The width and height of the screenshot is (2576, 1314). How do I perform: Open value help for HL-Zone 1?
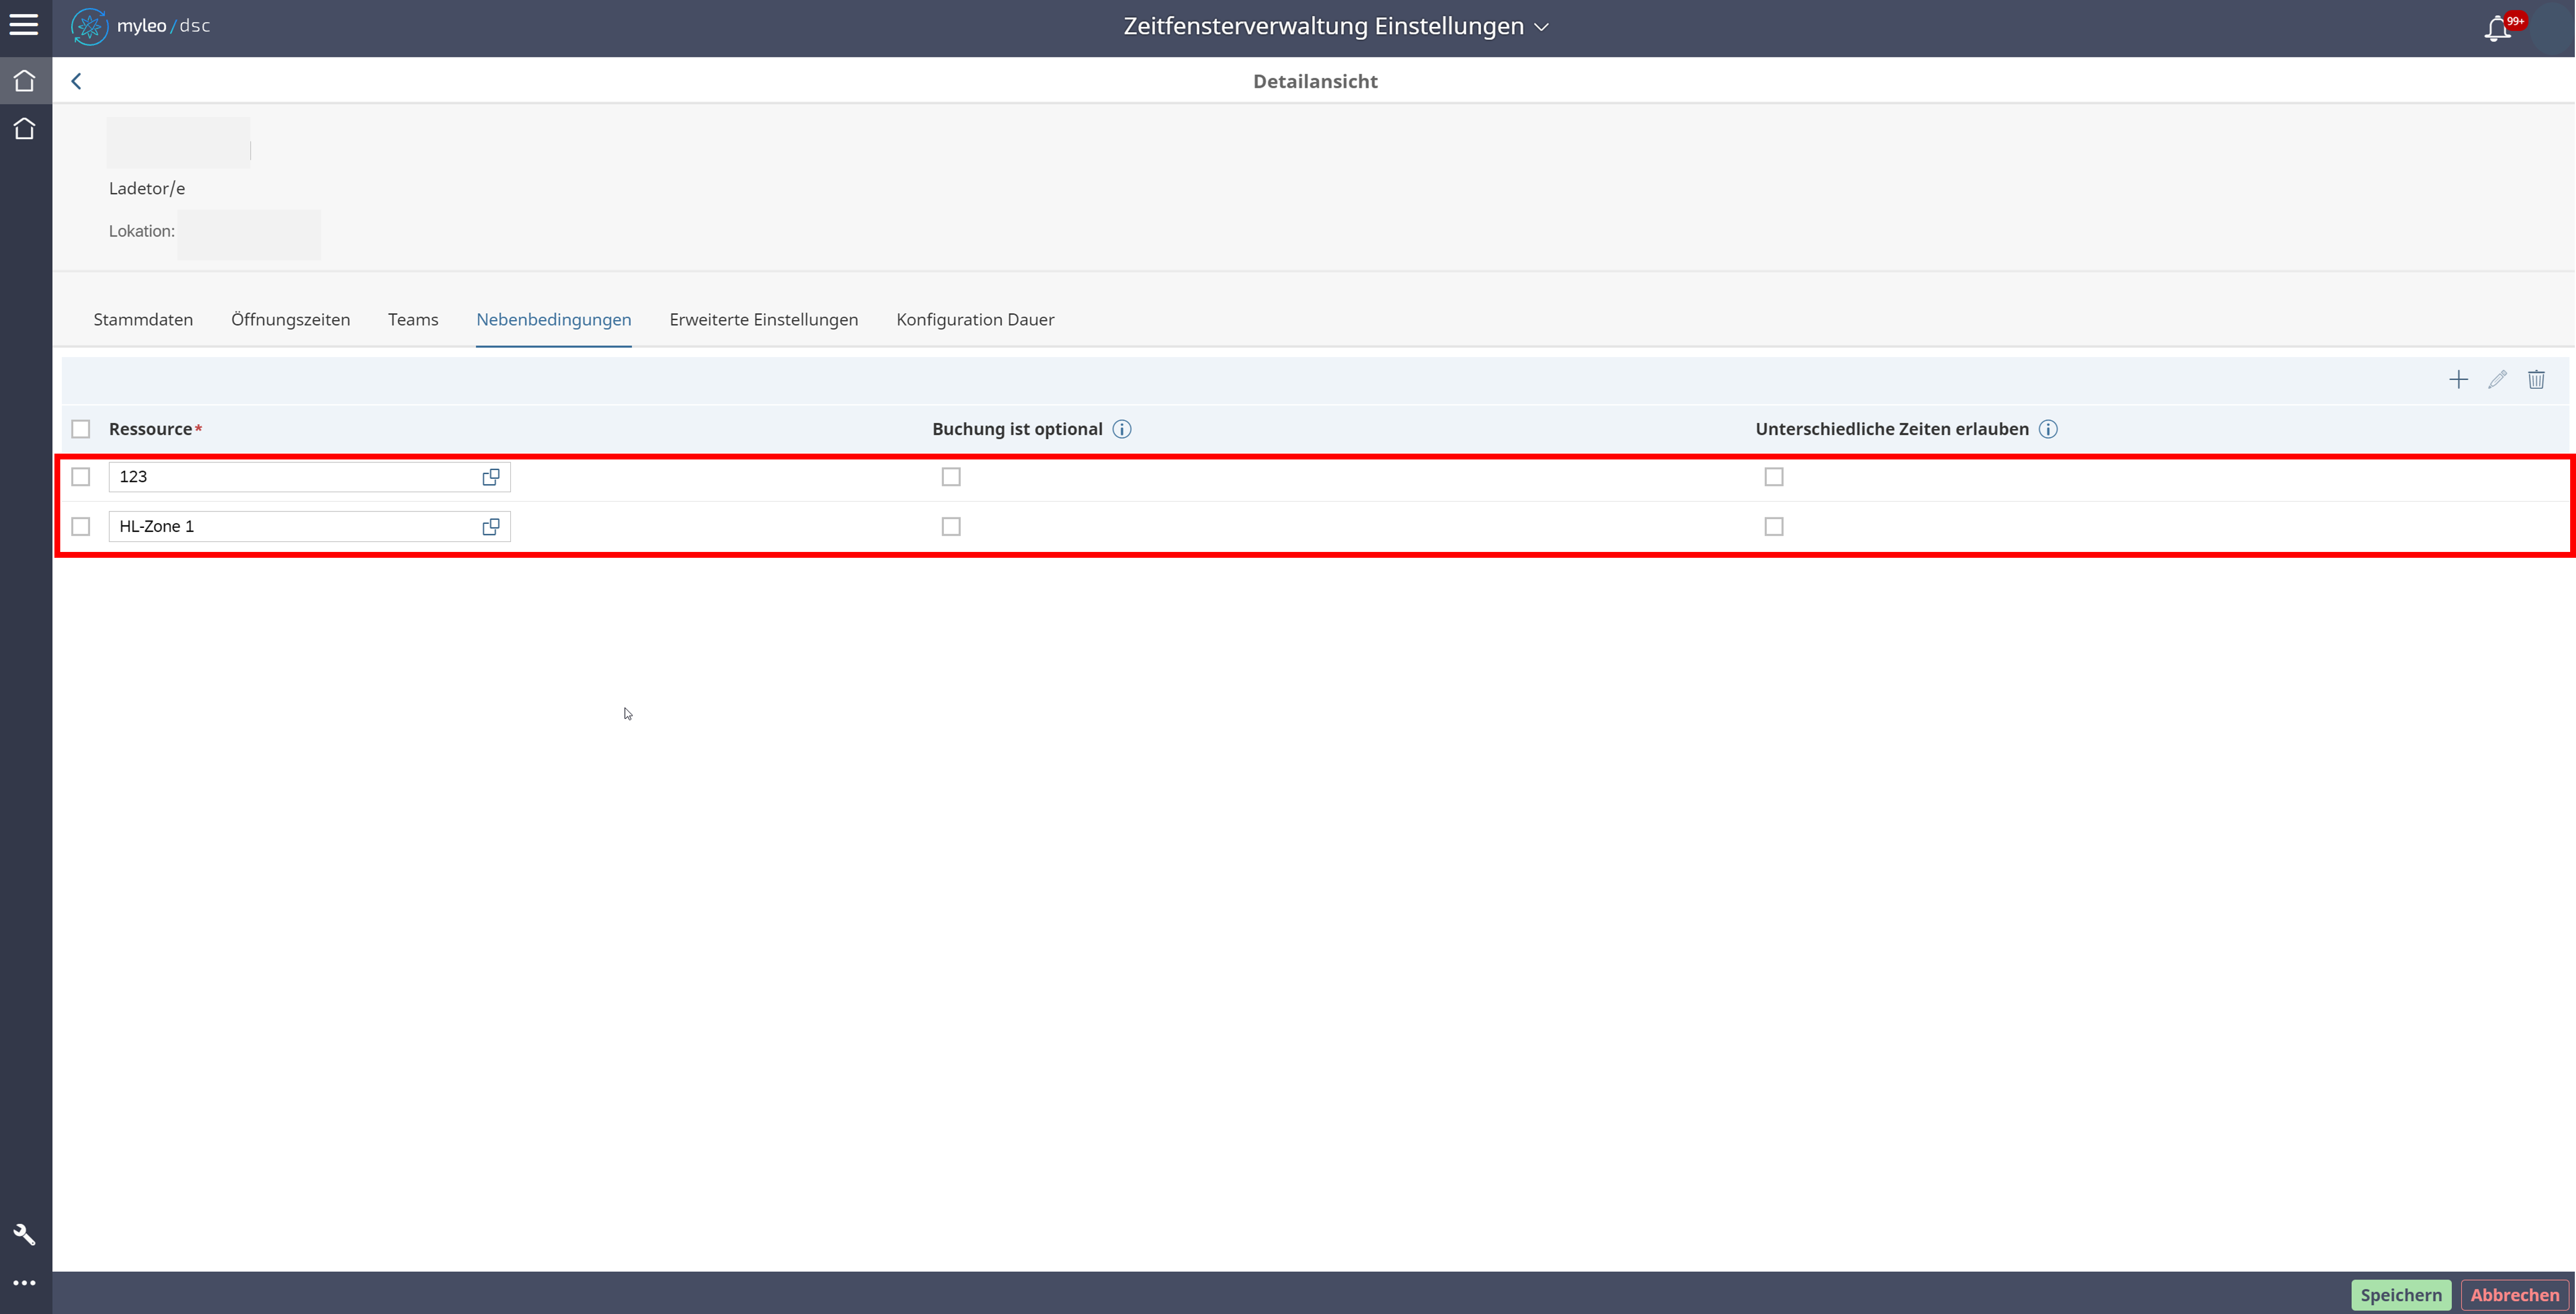(x=490, y=527)
